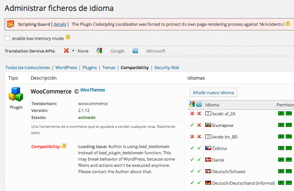
Task: Click the Scripting Guard shield icon
Action: [10, 24]
